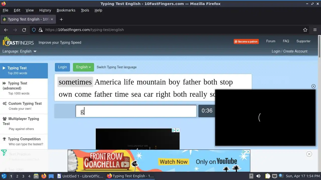Switch to workspace 3

coord(23,176)
